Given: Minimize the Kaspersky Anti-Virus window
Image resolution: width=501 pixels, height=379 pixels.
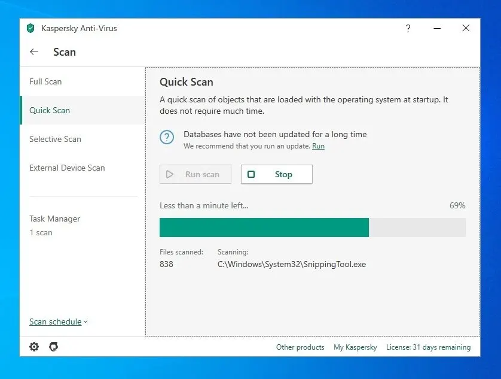Looking at the screenshot, I should 437,28.
